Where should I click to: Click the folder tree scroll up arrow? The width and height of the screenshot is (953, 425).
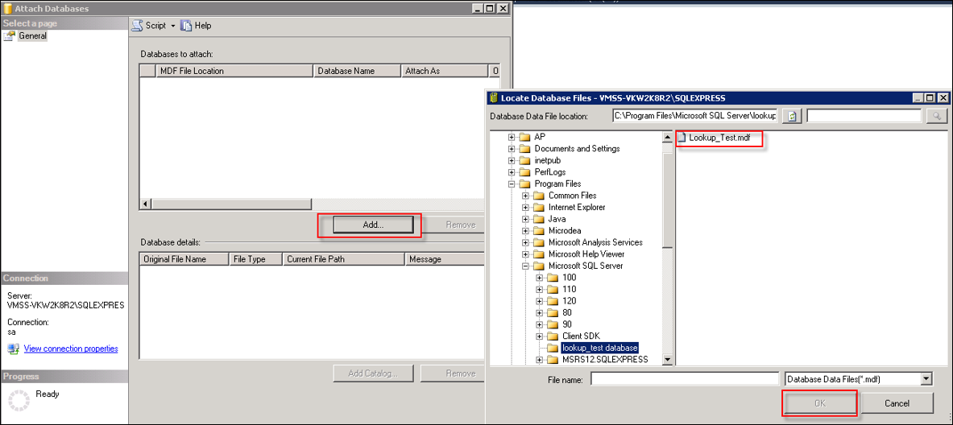(667, 138)
